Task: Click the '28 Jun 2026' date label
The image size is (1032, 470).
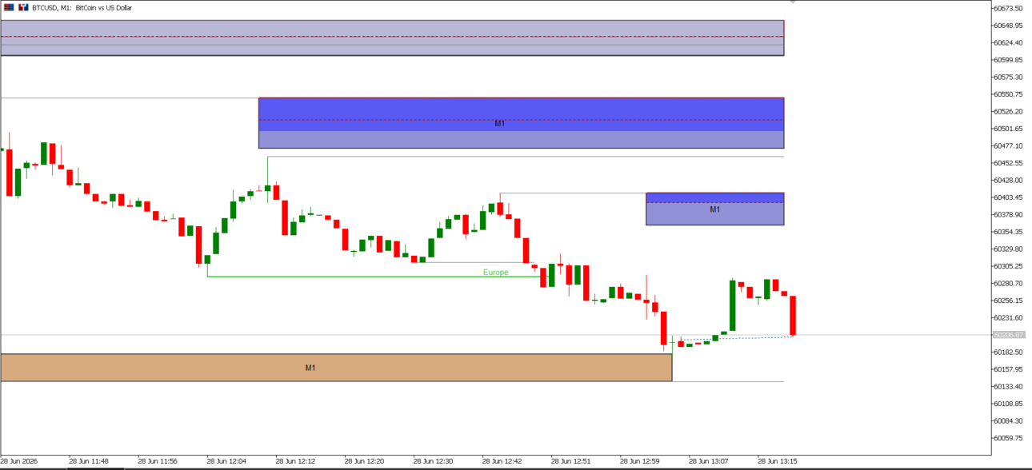Action: pos(19,461)
